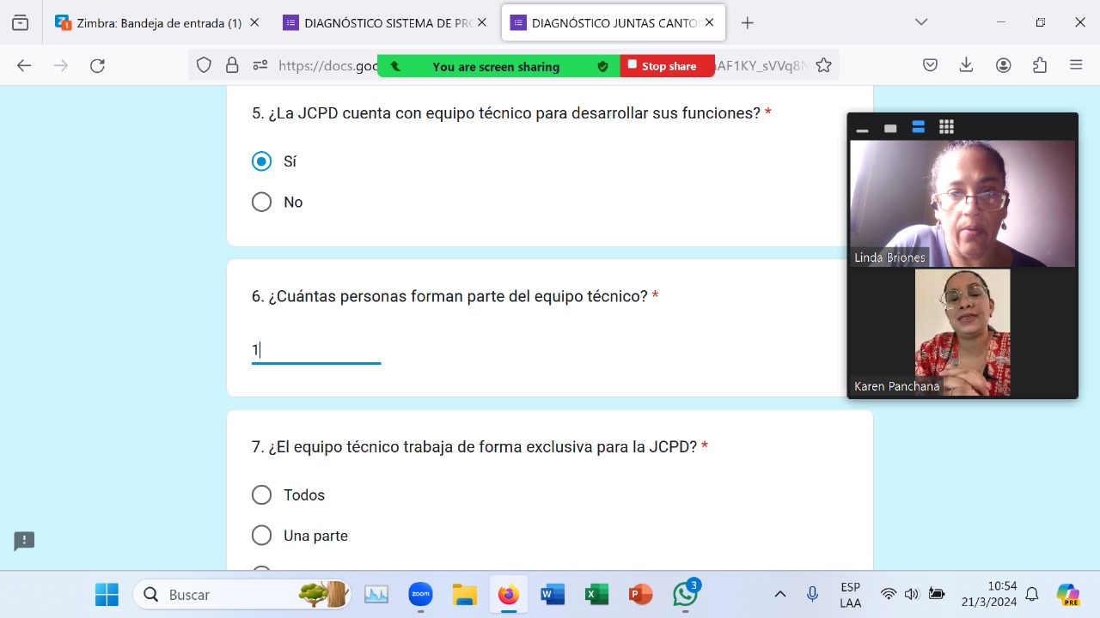This screenshot has width=1100, height=618.
Task: Close the Zimbra tab
Action: (254, 23)
